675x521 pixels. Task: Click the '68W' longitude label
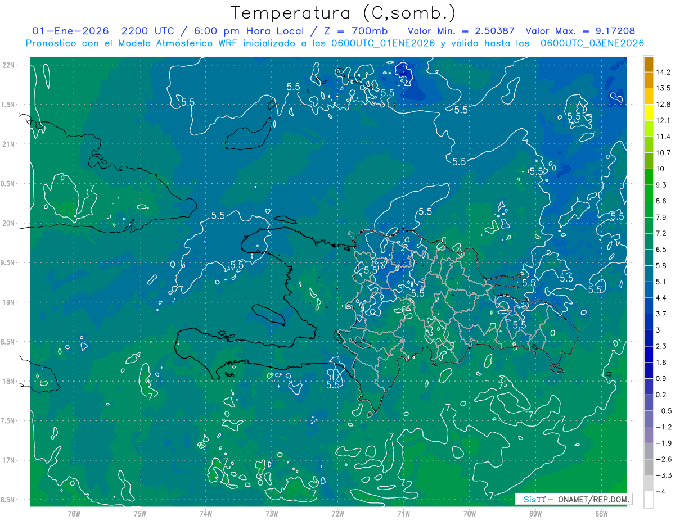601,513
